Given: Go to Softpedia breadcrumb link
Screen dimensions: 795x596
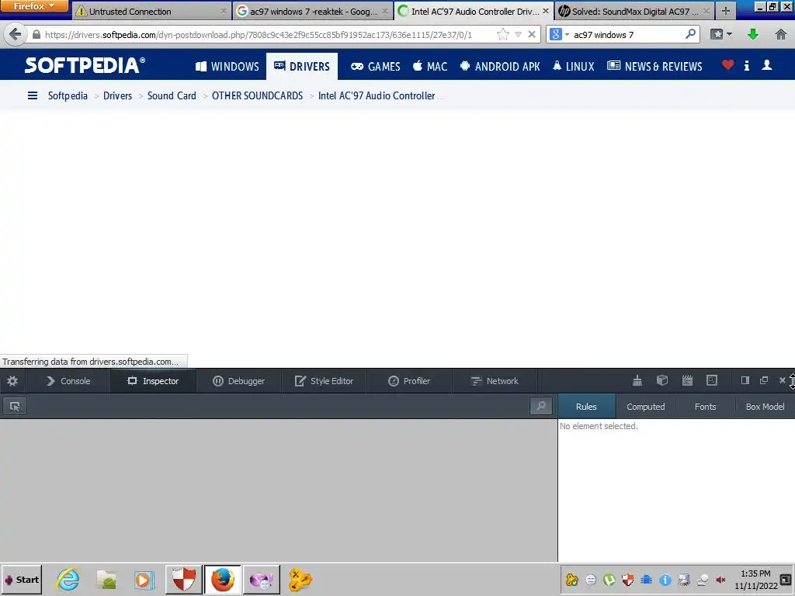Looking at the screenshot, I should point(68,95).
